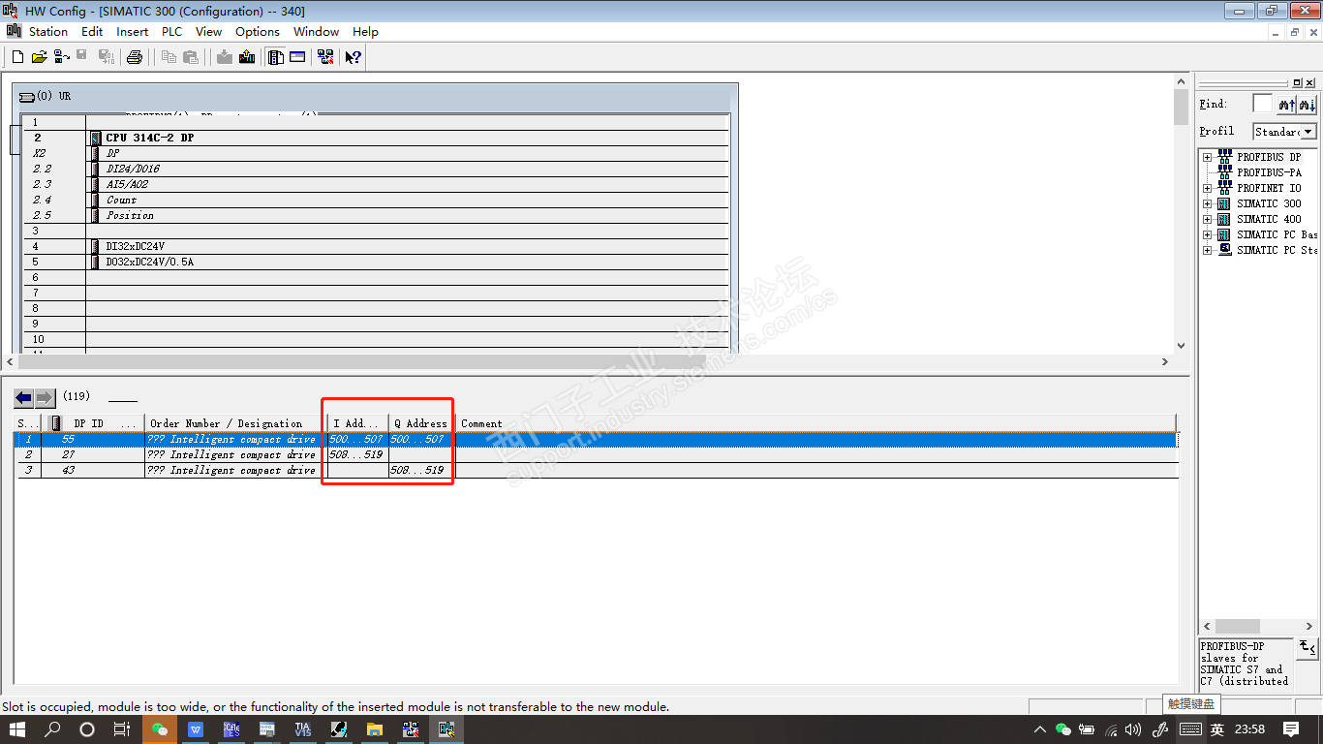Select the PROFIBUS-PA catalog item
Screen dimensions: 1323x744
click(x=1269, y=172)
